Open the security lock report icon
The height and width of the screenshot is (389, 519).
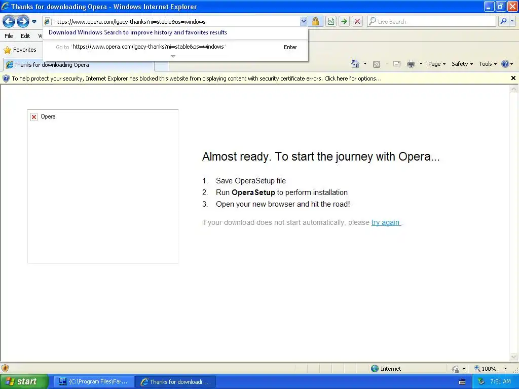(x=315, y=22)
